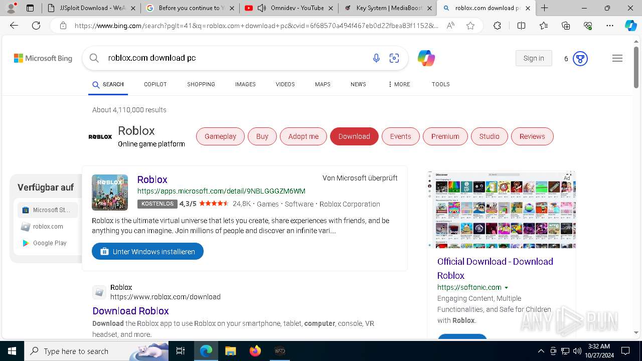This screenshot has height=361, width=642.
Task: Open the Split screen icon
Action: pos(521,26)
